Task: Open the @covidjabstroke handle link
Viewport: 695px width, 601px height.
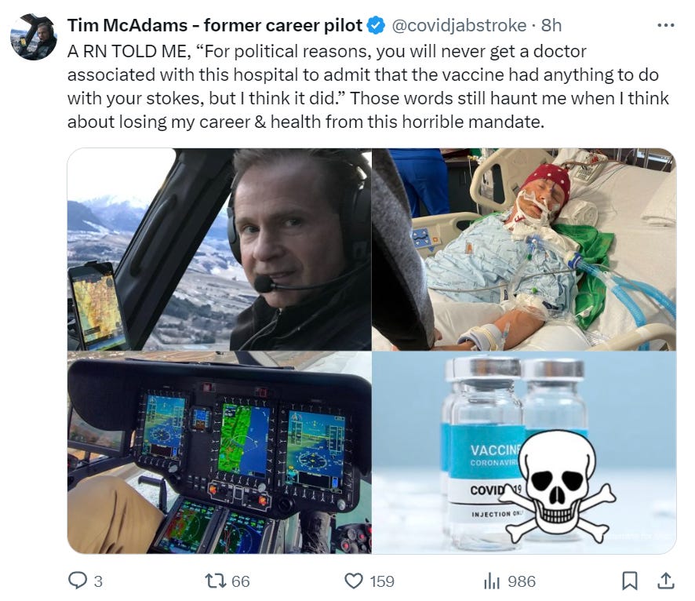Action: click(x=459, y=26)
